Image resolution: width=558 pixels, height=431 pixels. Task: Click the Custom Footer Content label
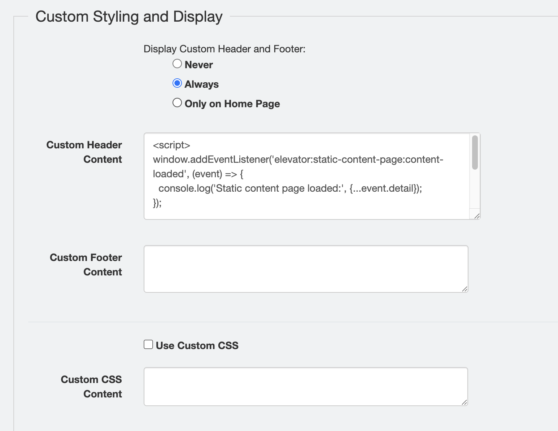(86, 264)
